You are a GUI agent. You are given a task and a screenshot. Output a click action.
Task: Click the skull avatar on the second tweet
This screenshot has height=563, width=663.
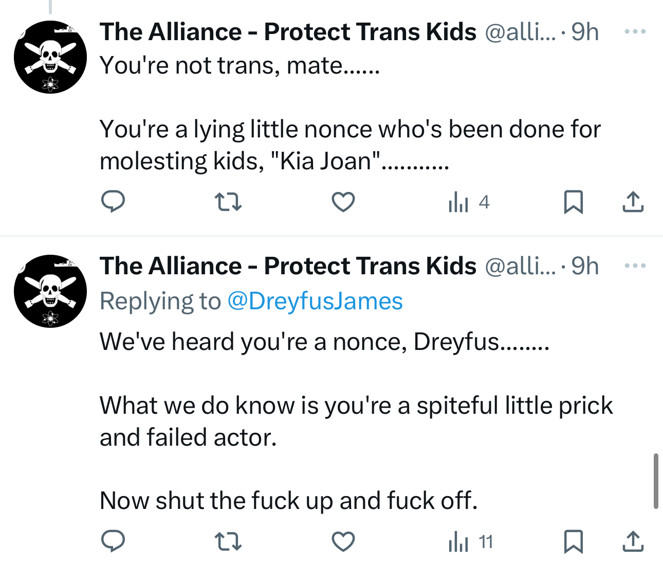click(50, 291)
